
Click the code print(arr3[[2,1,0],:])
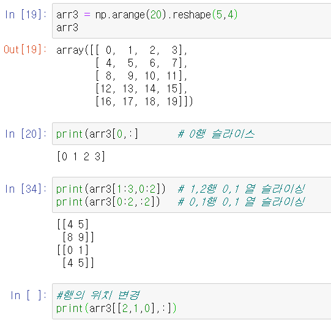click(x=116, y=308)
